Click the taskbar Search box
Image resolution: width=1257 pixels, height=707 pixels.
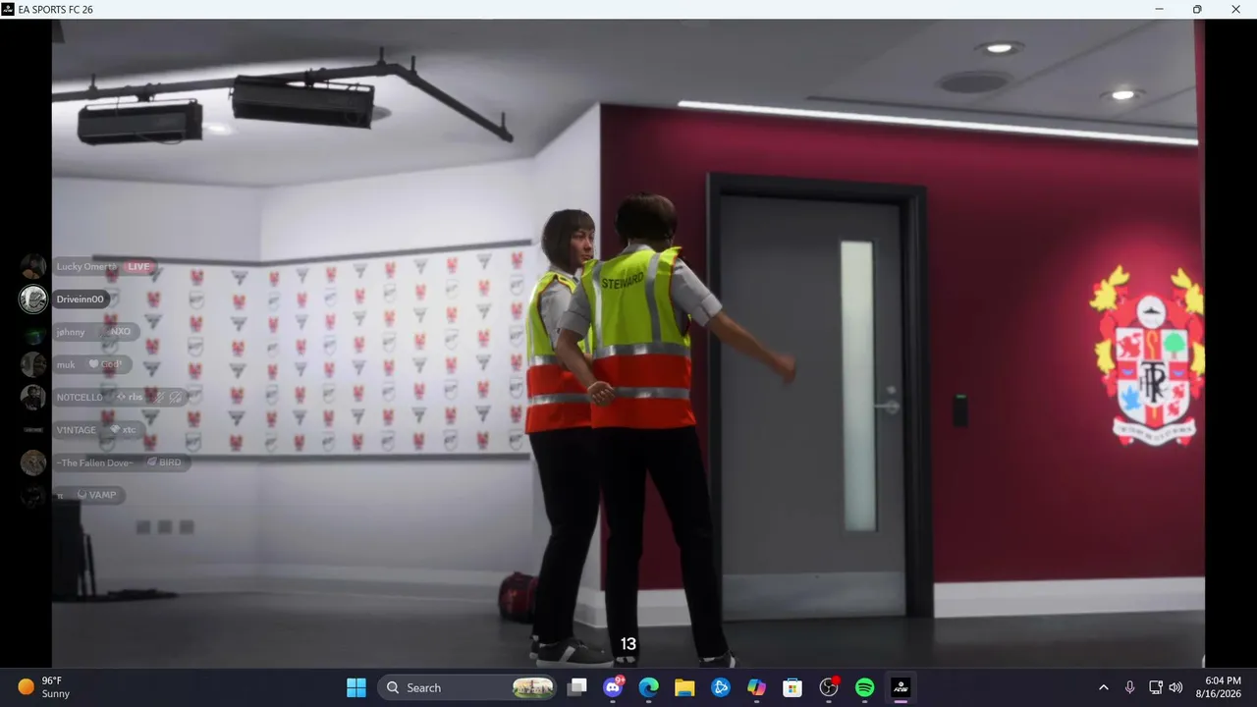[466, 687]
